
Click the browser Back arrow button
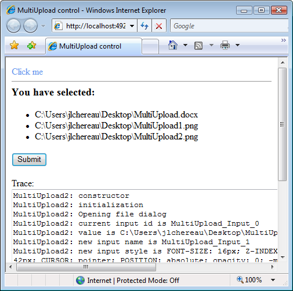coord(13,25)
